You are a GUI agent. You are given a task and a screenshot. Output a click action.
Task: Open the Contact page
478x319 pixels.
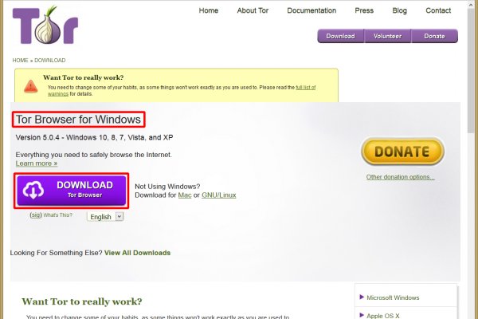[x=438, y=10]
